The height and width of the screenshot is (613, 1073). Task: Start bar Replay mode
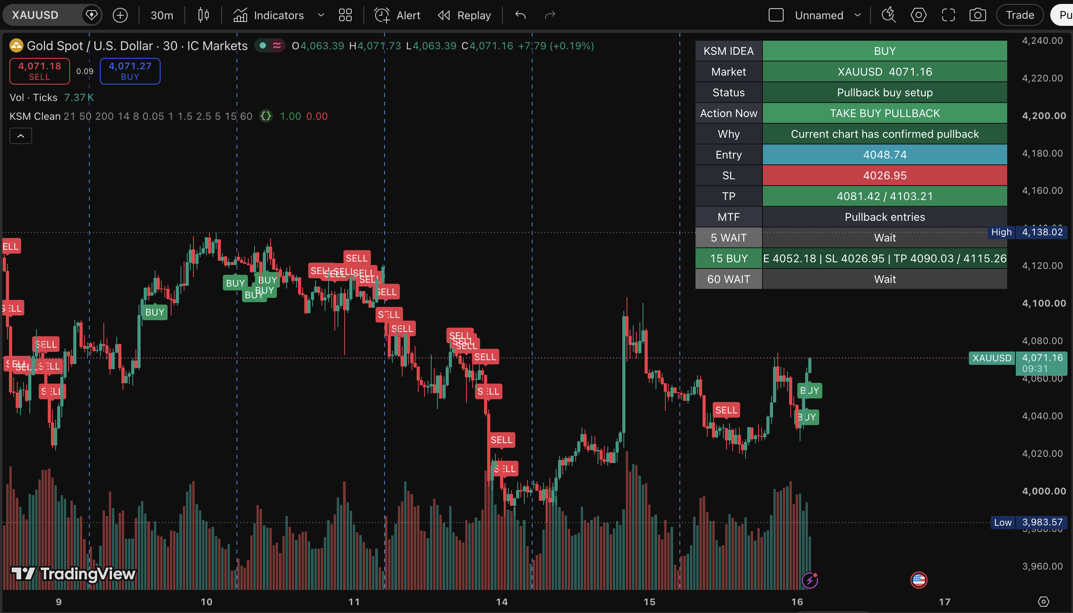[464, 15]
